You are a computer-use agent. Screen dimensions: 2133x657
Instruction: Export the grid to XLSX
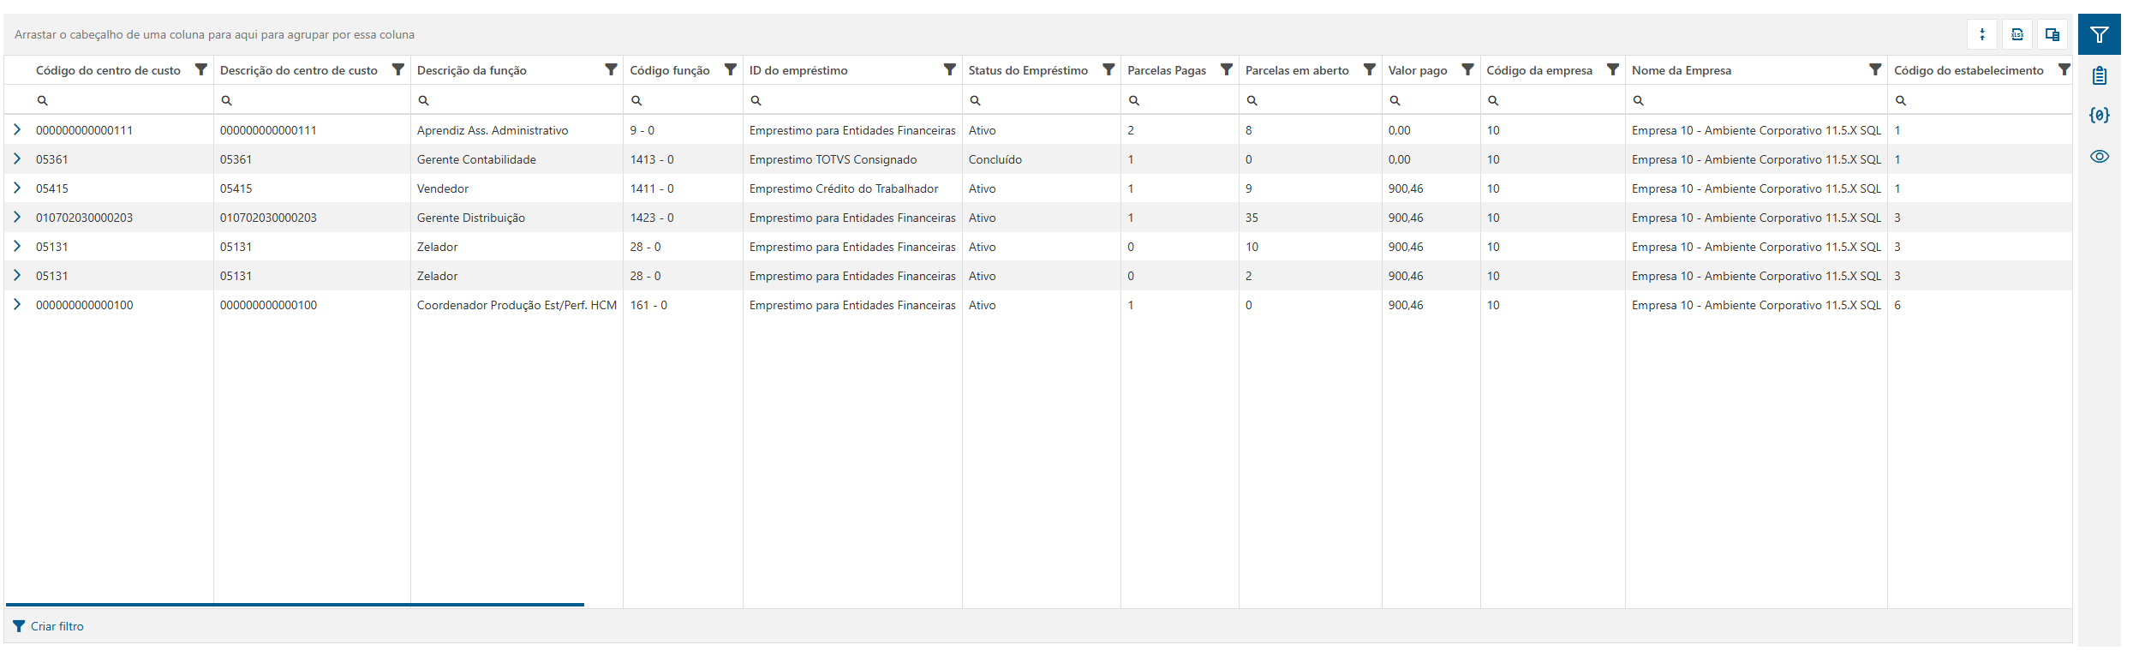[2017, 34]
